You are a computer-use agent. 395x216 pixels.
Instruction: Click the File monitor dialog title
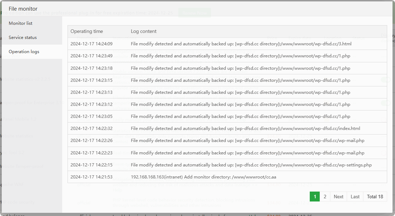click(x=23, y=8)
